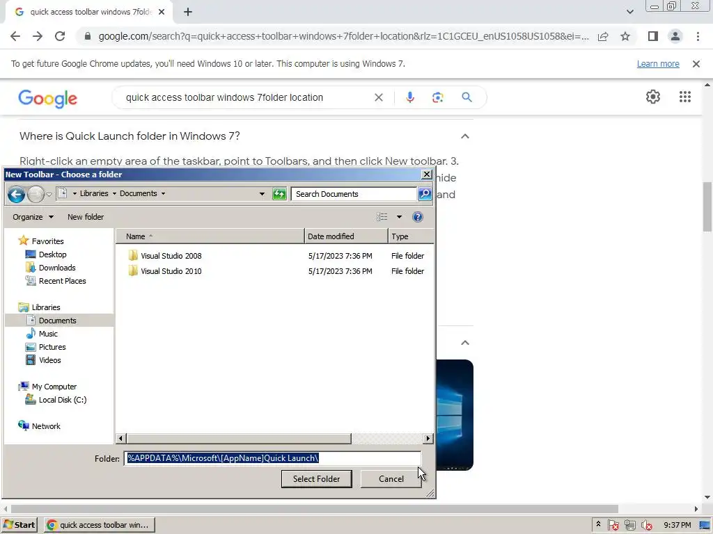Image resolution: width=713 pixels, height=534 pixels.
Task: Open the Google logo homepage
Action: pos(48,99)
